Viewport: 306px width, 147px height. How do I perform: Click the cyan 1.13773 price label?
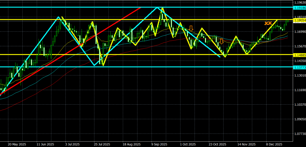point(299,67)
